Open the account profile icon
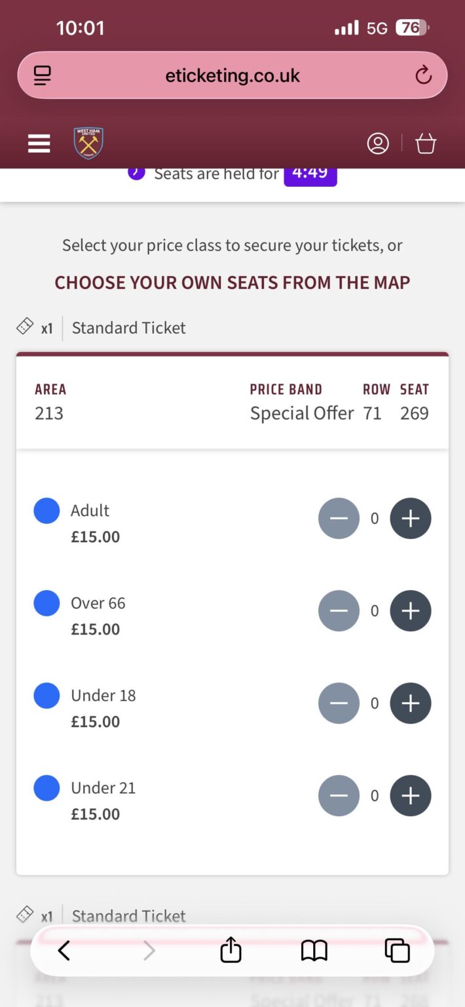Image resolution: width=465 pixels, height=1007 pixels. click(378, 143)
